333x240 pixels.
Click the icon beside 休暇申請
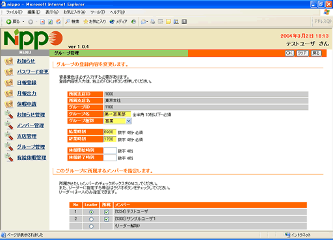point(8,104)
